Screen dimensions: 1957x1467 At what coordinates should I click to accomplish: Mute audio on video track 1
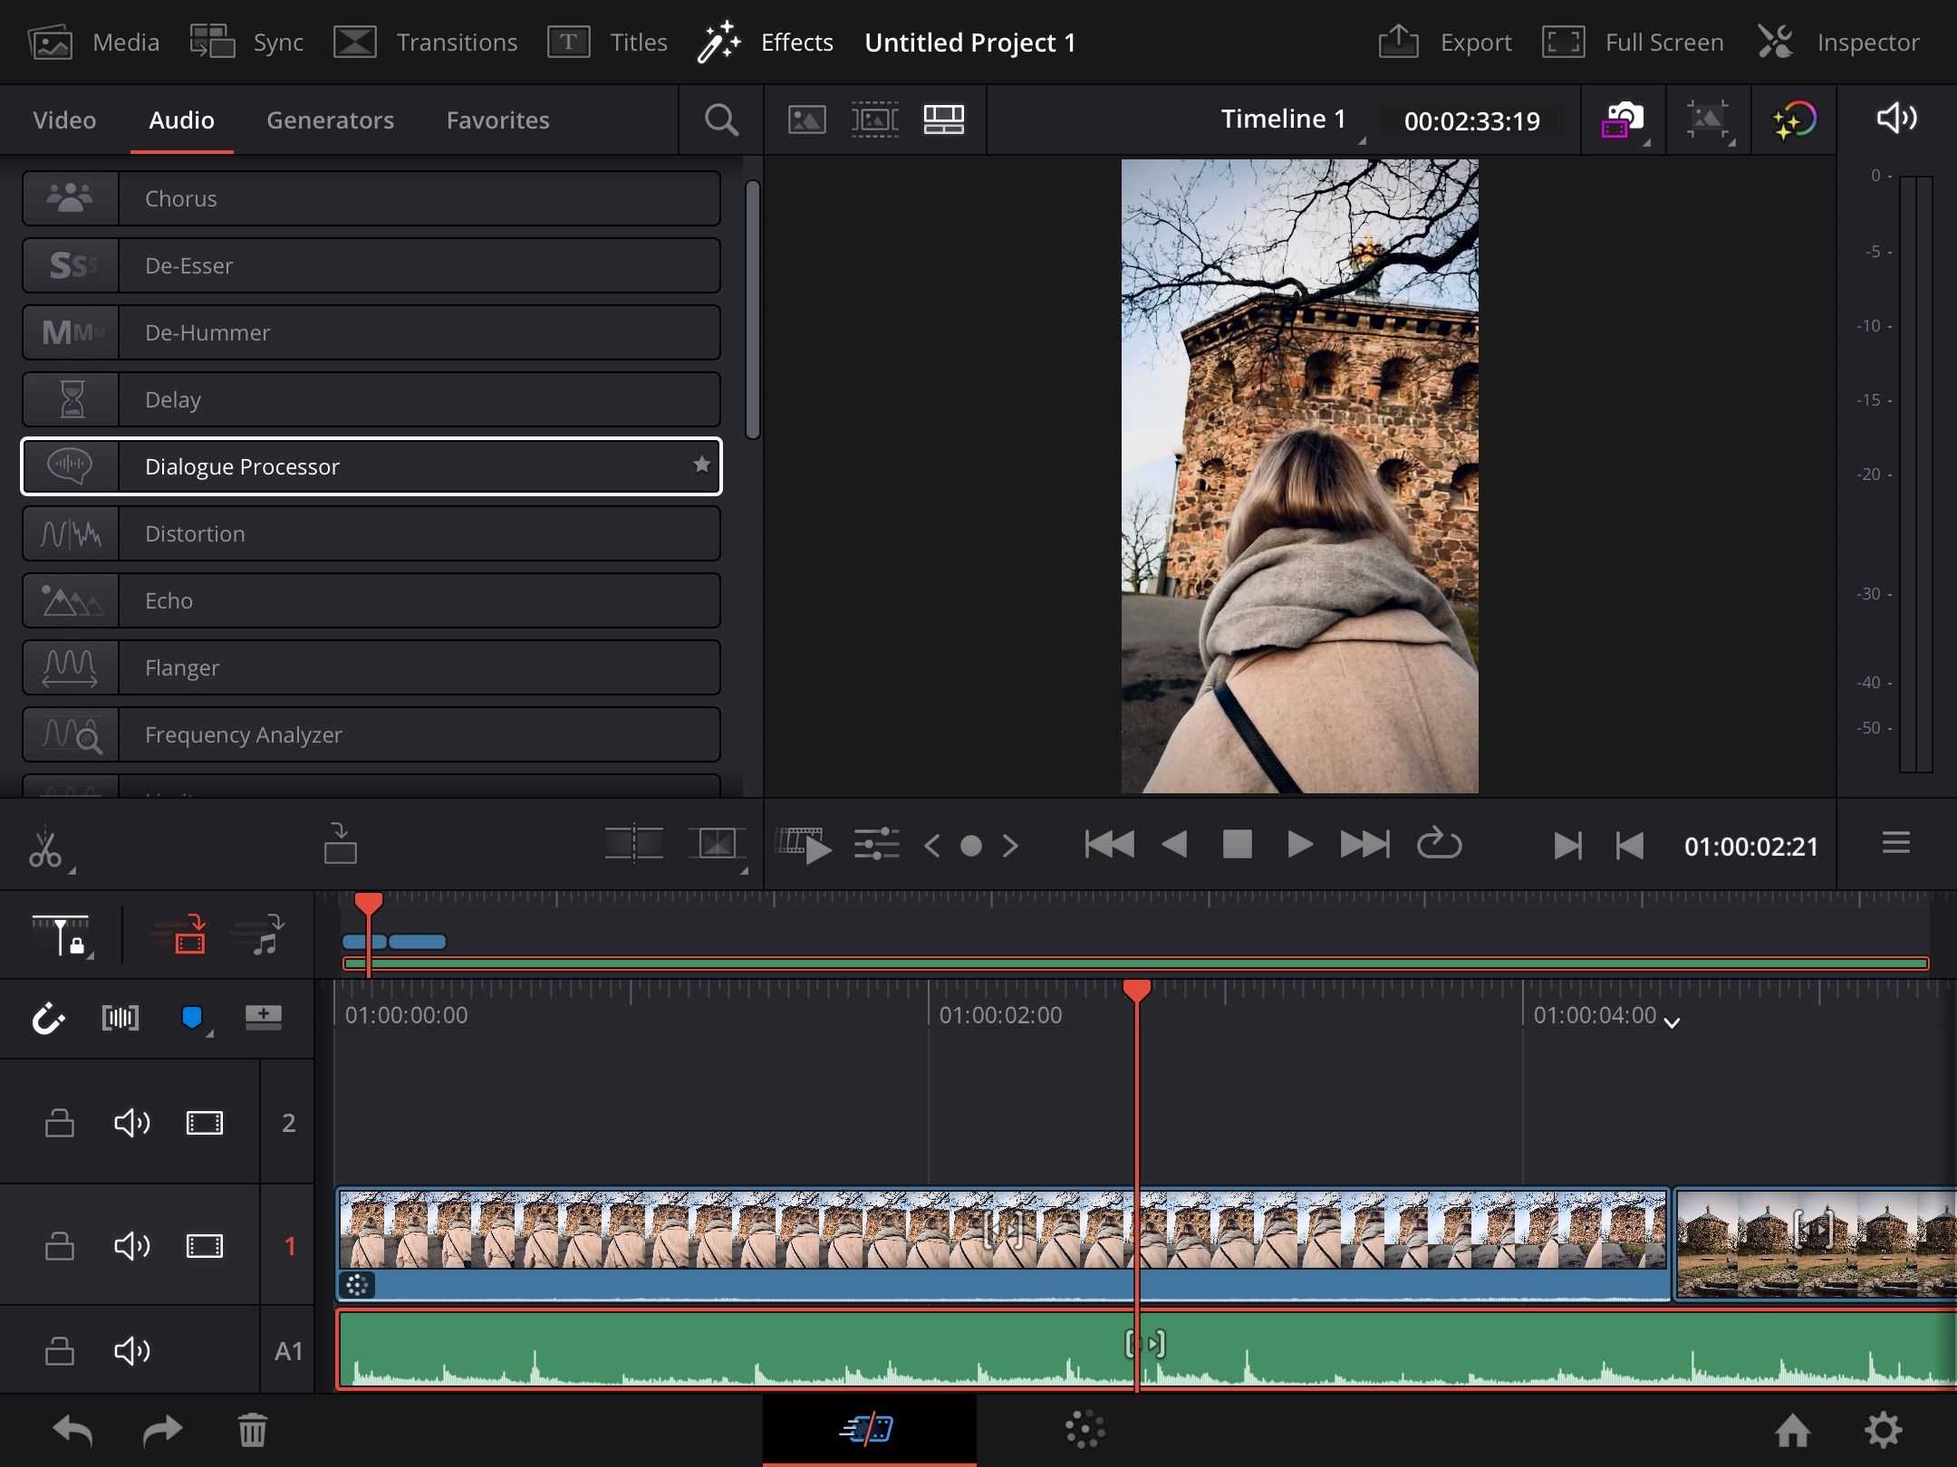[131, 1246]
